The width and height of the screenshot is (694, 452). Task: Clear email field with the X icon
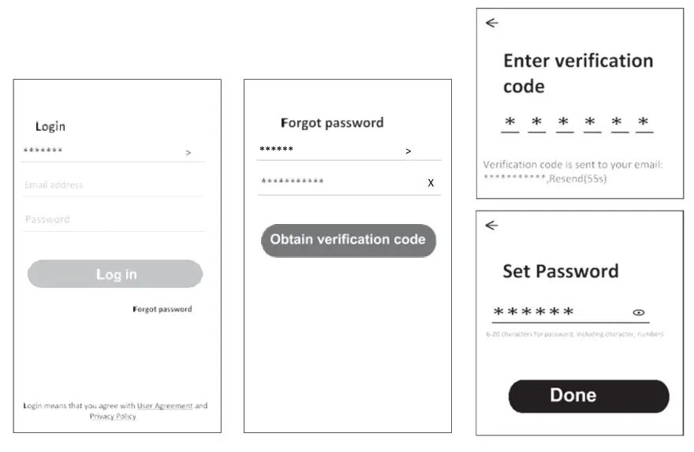coord(431,182)
